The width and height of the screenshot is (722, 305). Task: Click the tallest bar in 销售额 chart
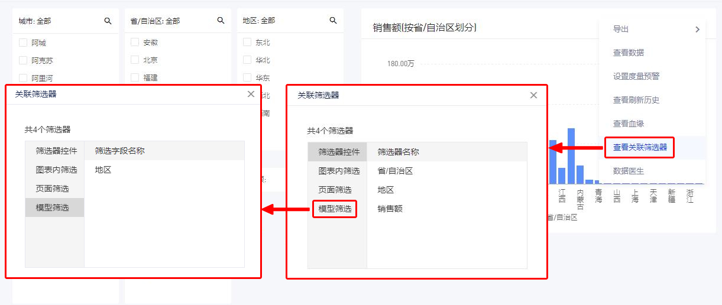(571, 156)
